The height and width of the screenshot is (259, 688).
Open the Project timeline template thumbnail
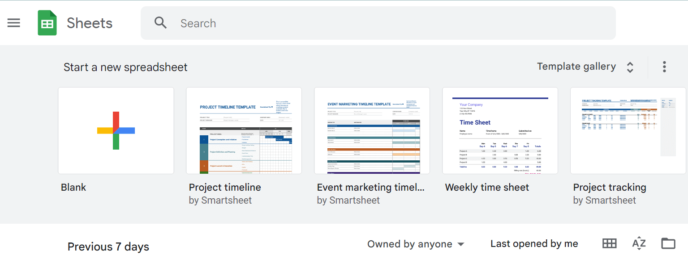[x=244, y=130]
